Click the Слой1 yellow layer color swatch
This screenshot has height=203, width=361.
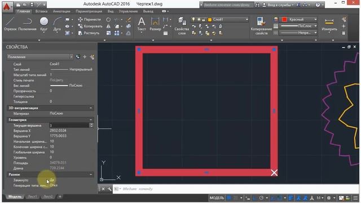(x=210, y=20)
